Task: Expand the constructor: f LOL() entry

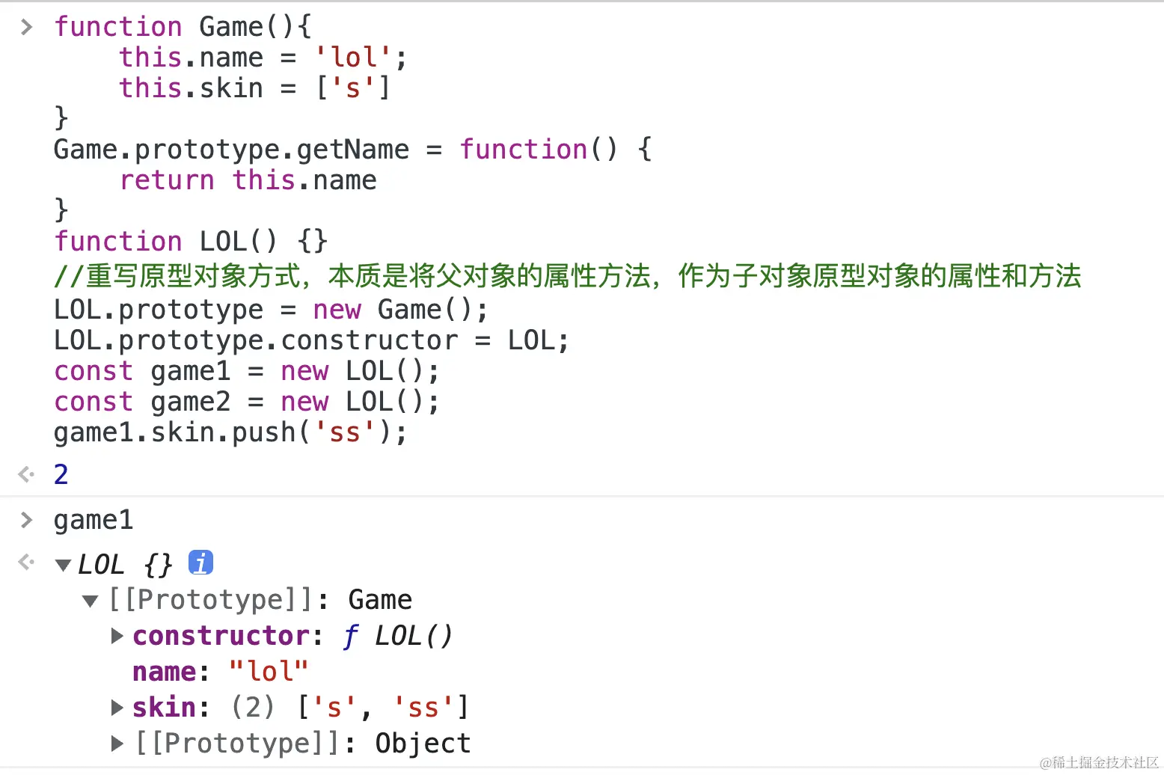Action: 117,636
